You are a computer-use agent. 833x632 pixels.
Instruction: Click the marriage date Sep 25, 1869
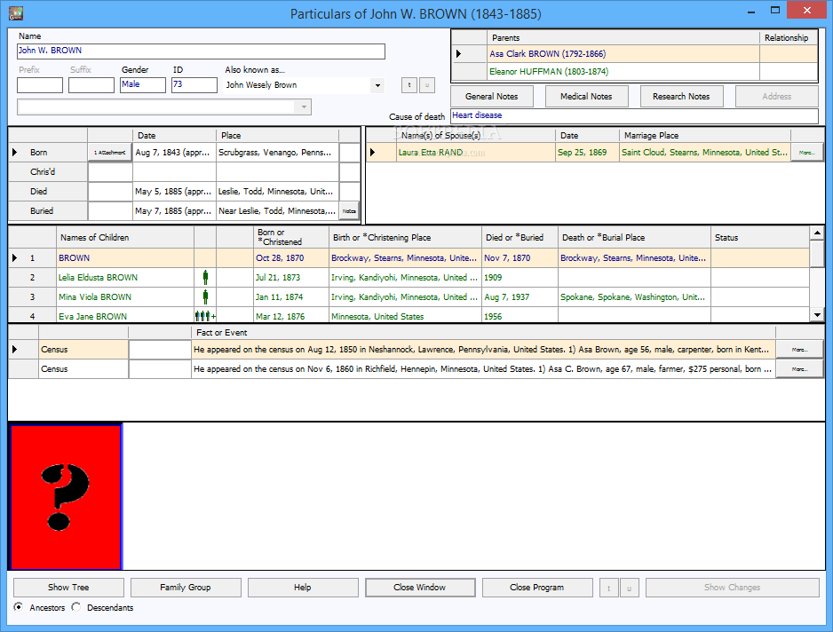(587, 153)
